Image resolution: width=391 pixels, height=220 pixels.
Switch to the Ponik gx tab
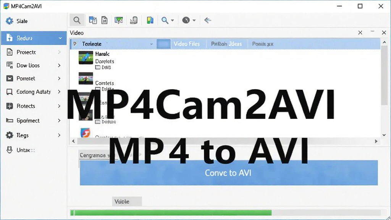(x=263, y=44)
